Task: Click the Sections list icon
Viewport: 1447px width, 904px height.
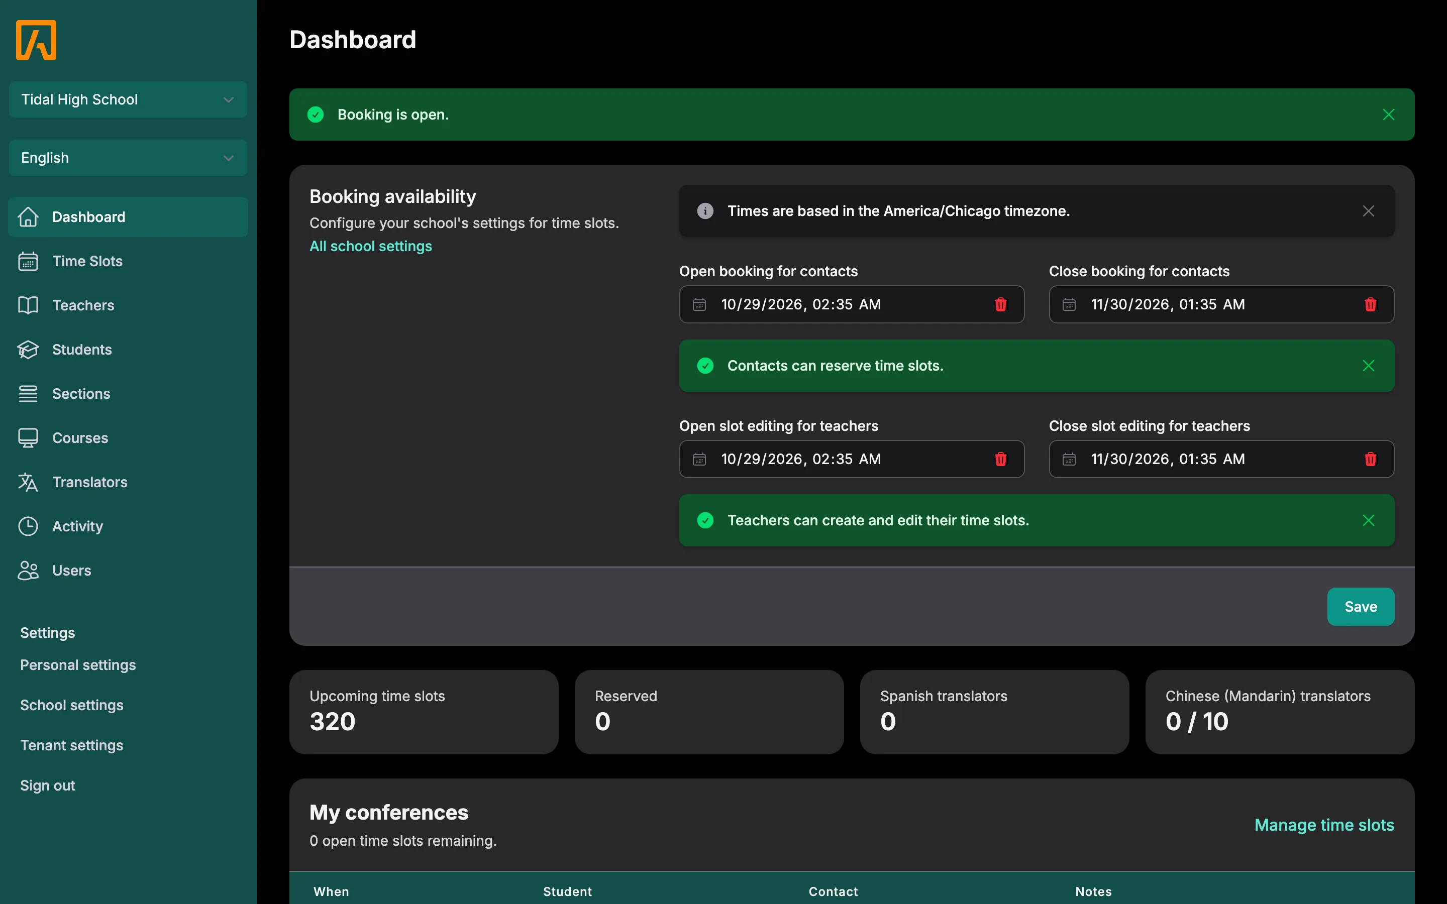Action: coord(28,394)
